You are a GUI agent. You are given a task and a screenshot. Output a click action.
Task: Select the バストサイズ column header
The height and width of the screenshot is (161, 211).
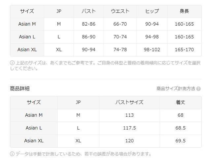(129, 102)
